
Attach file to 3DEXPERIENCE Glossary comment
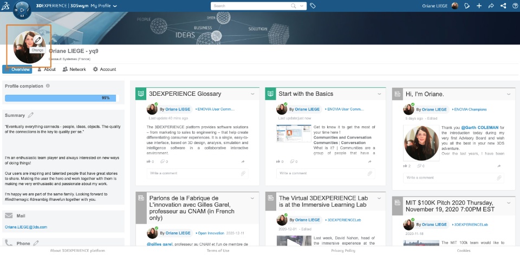(x=243, y=173)
